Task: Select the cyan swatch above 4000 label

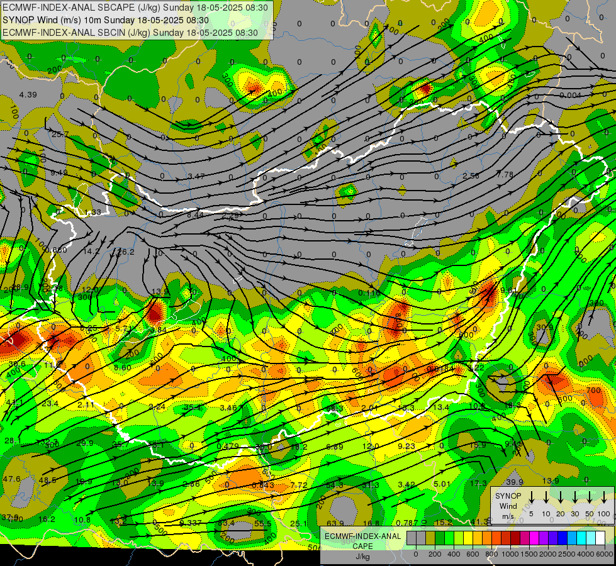Action: pos(581,538)
